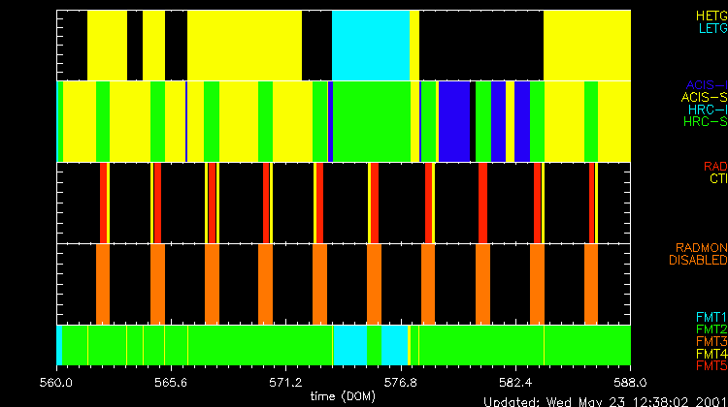The height and width of the screenshot is (407, 728).
Task: Click the HRC-S legend label
Action: pos(707,123)
